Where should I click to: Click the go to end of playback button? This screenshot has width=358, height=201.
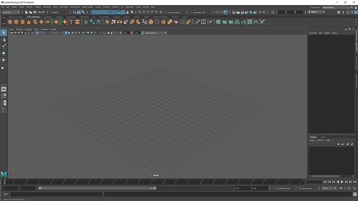(x=355, y=181)
